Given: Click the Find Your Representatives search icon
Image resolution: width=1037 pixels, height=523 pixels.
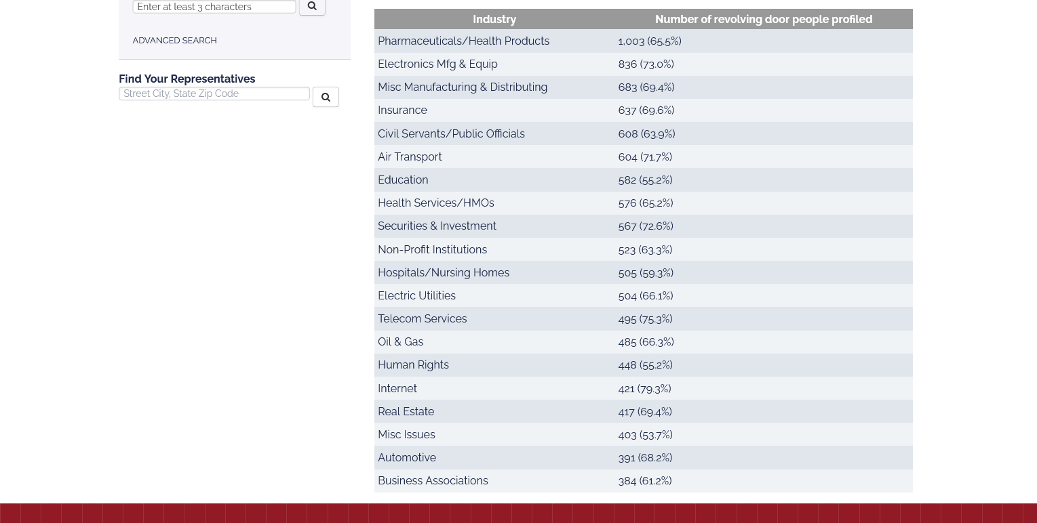Looking at the screenshot, I should pos(326,97).
